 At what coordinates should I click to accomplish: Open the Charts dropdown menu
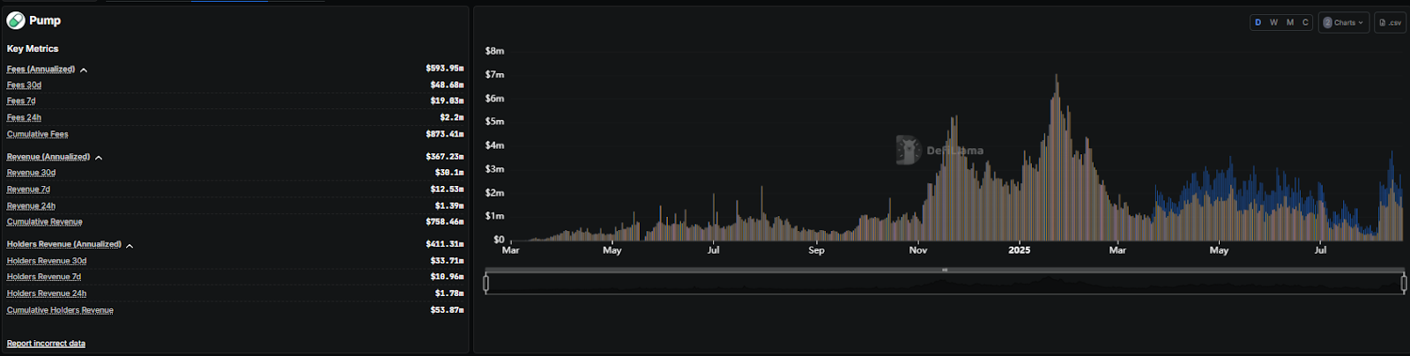coord(1343,23)
